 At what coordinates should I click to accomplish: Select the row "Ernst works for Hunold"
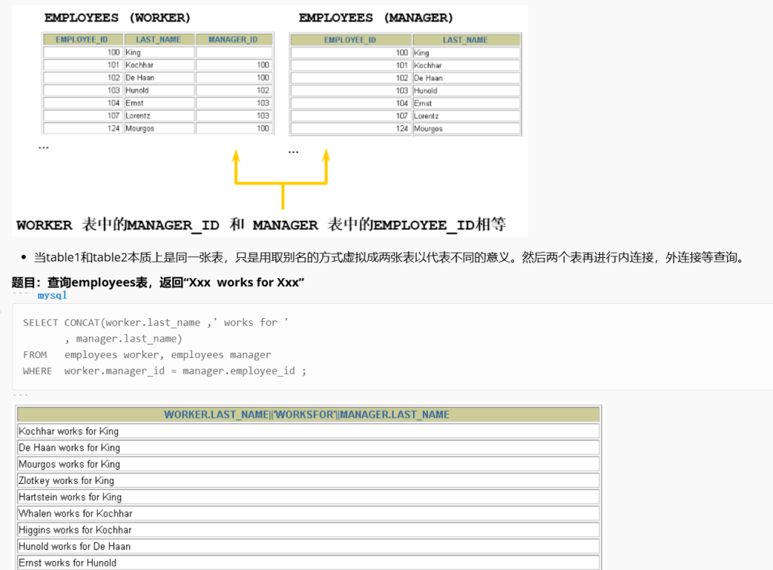point(309,563)
